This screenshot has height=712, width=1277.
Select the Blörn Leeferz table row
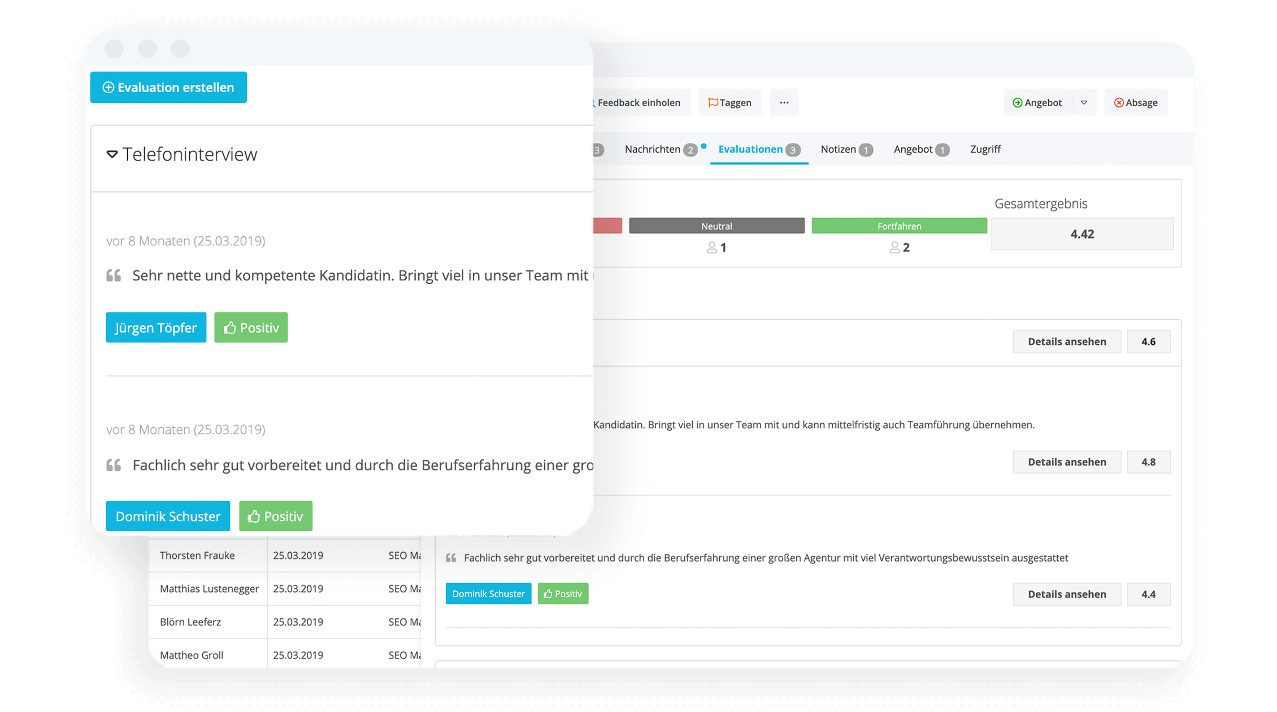point(285,622)
